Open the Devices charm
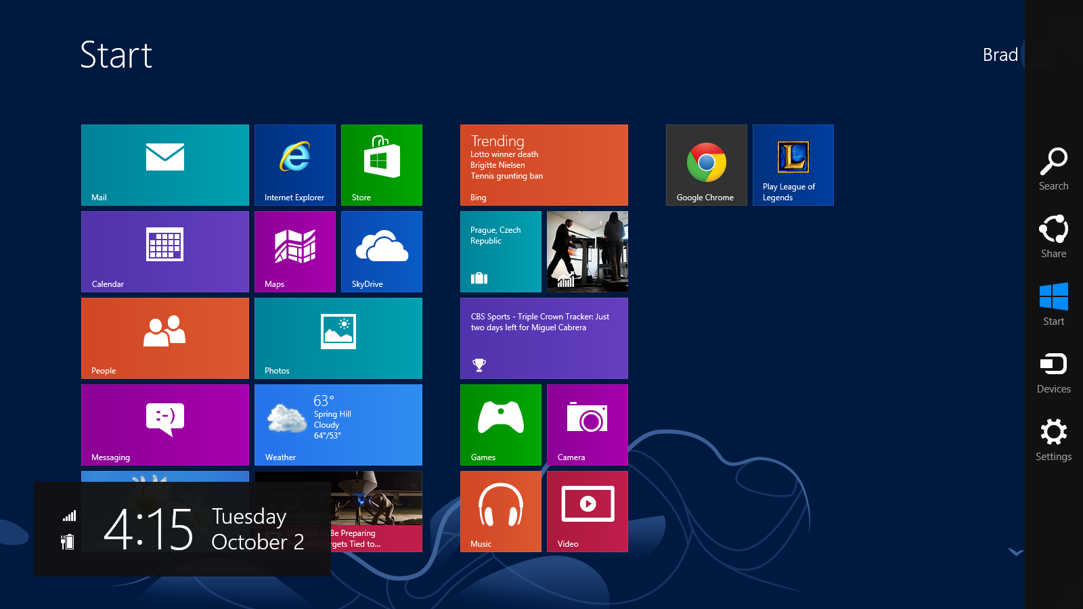The width and height of the screenshot is (1083, 609). tap(1054, 373)
